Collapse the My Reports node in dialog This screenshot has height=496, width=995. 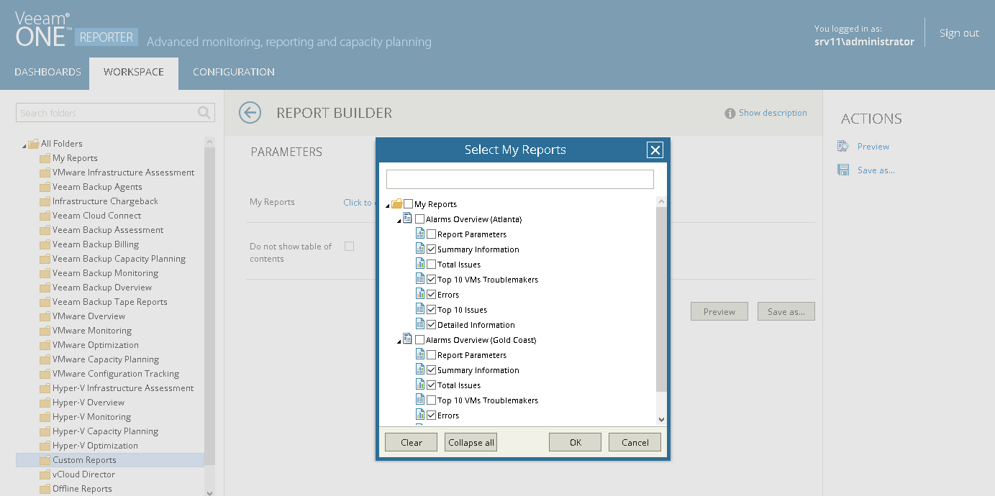point(389,206)
